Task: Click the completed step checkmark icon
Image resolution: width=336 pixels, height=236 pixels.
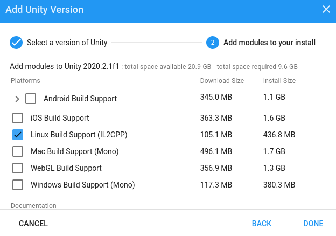Action: tap(16, 43)
